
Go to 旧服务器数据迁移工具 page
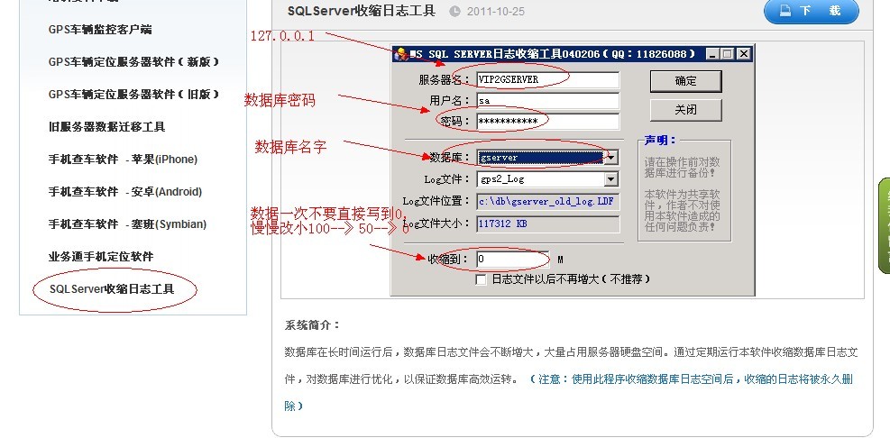(x=106, y=127)
